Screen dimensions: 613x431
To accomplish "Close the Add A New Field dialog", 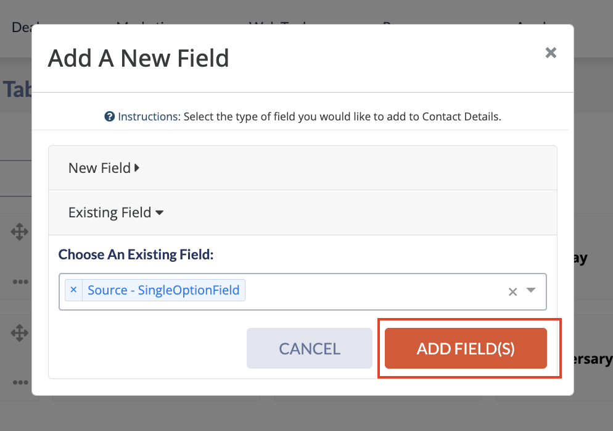I will 551,52.
